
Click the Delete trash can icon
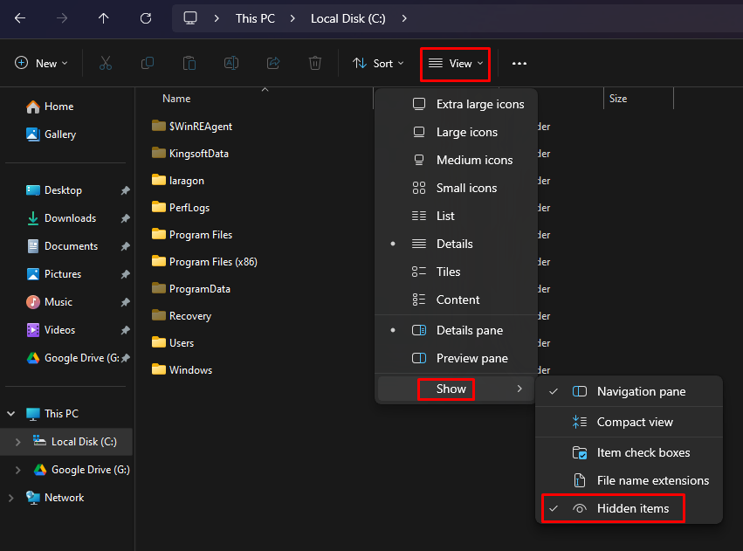click(x=315, y=63)
